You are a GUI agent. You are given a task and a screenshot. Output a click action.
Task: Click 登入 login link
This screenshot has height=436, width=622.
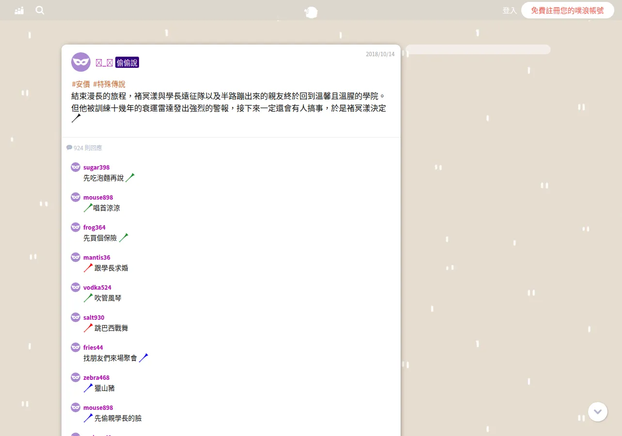coord(510,10)
